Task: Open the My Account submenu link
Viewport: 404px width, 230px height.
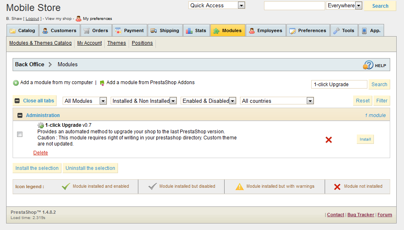Action: 90,43
